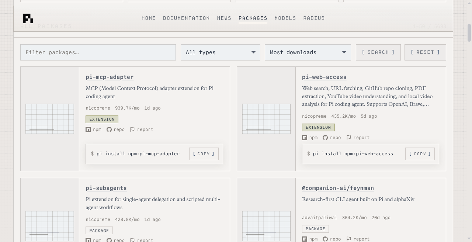This screenshot has height=242, width=472.
Task: Open npm link for pi-web-access
Action: pyautogui.click(x=310, y=138)
